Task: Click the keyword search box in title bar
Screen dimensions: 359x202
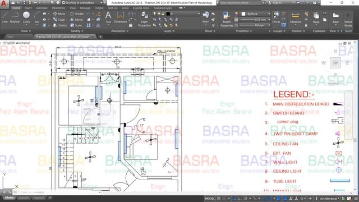Action: [x=241, y=3]
